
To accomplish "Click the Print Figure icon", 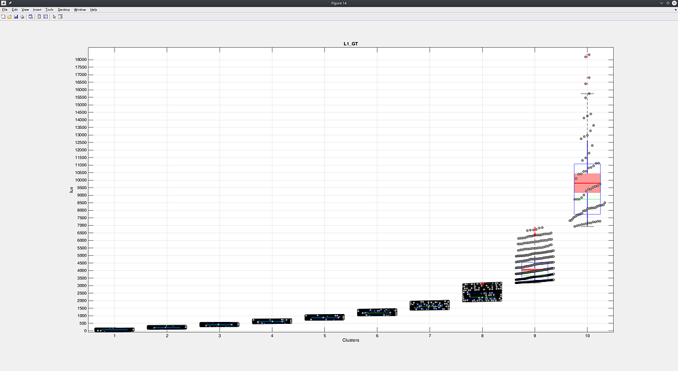I will 22,16.
